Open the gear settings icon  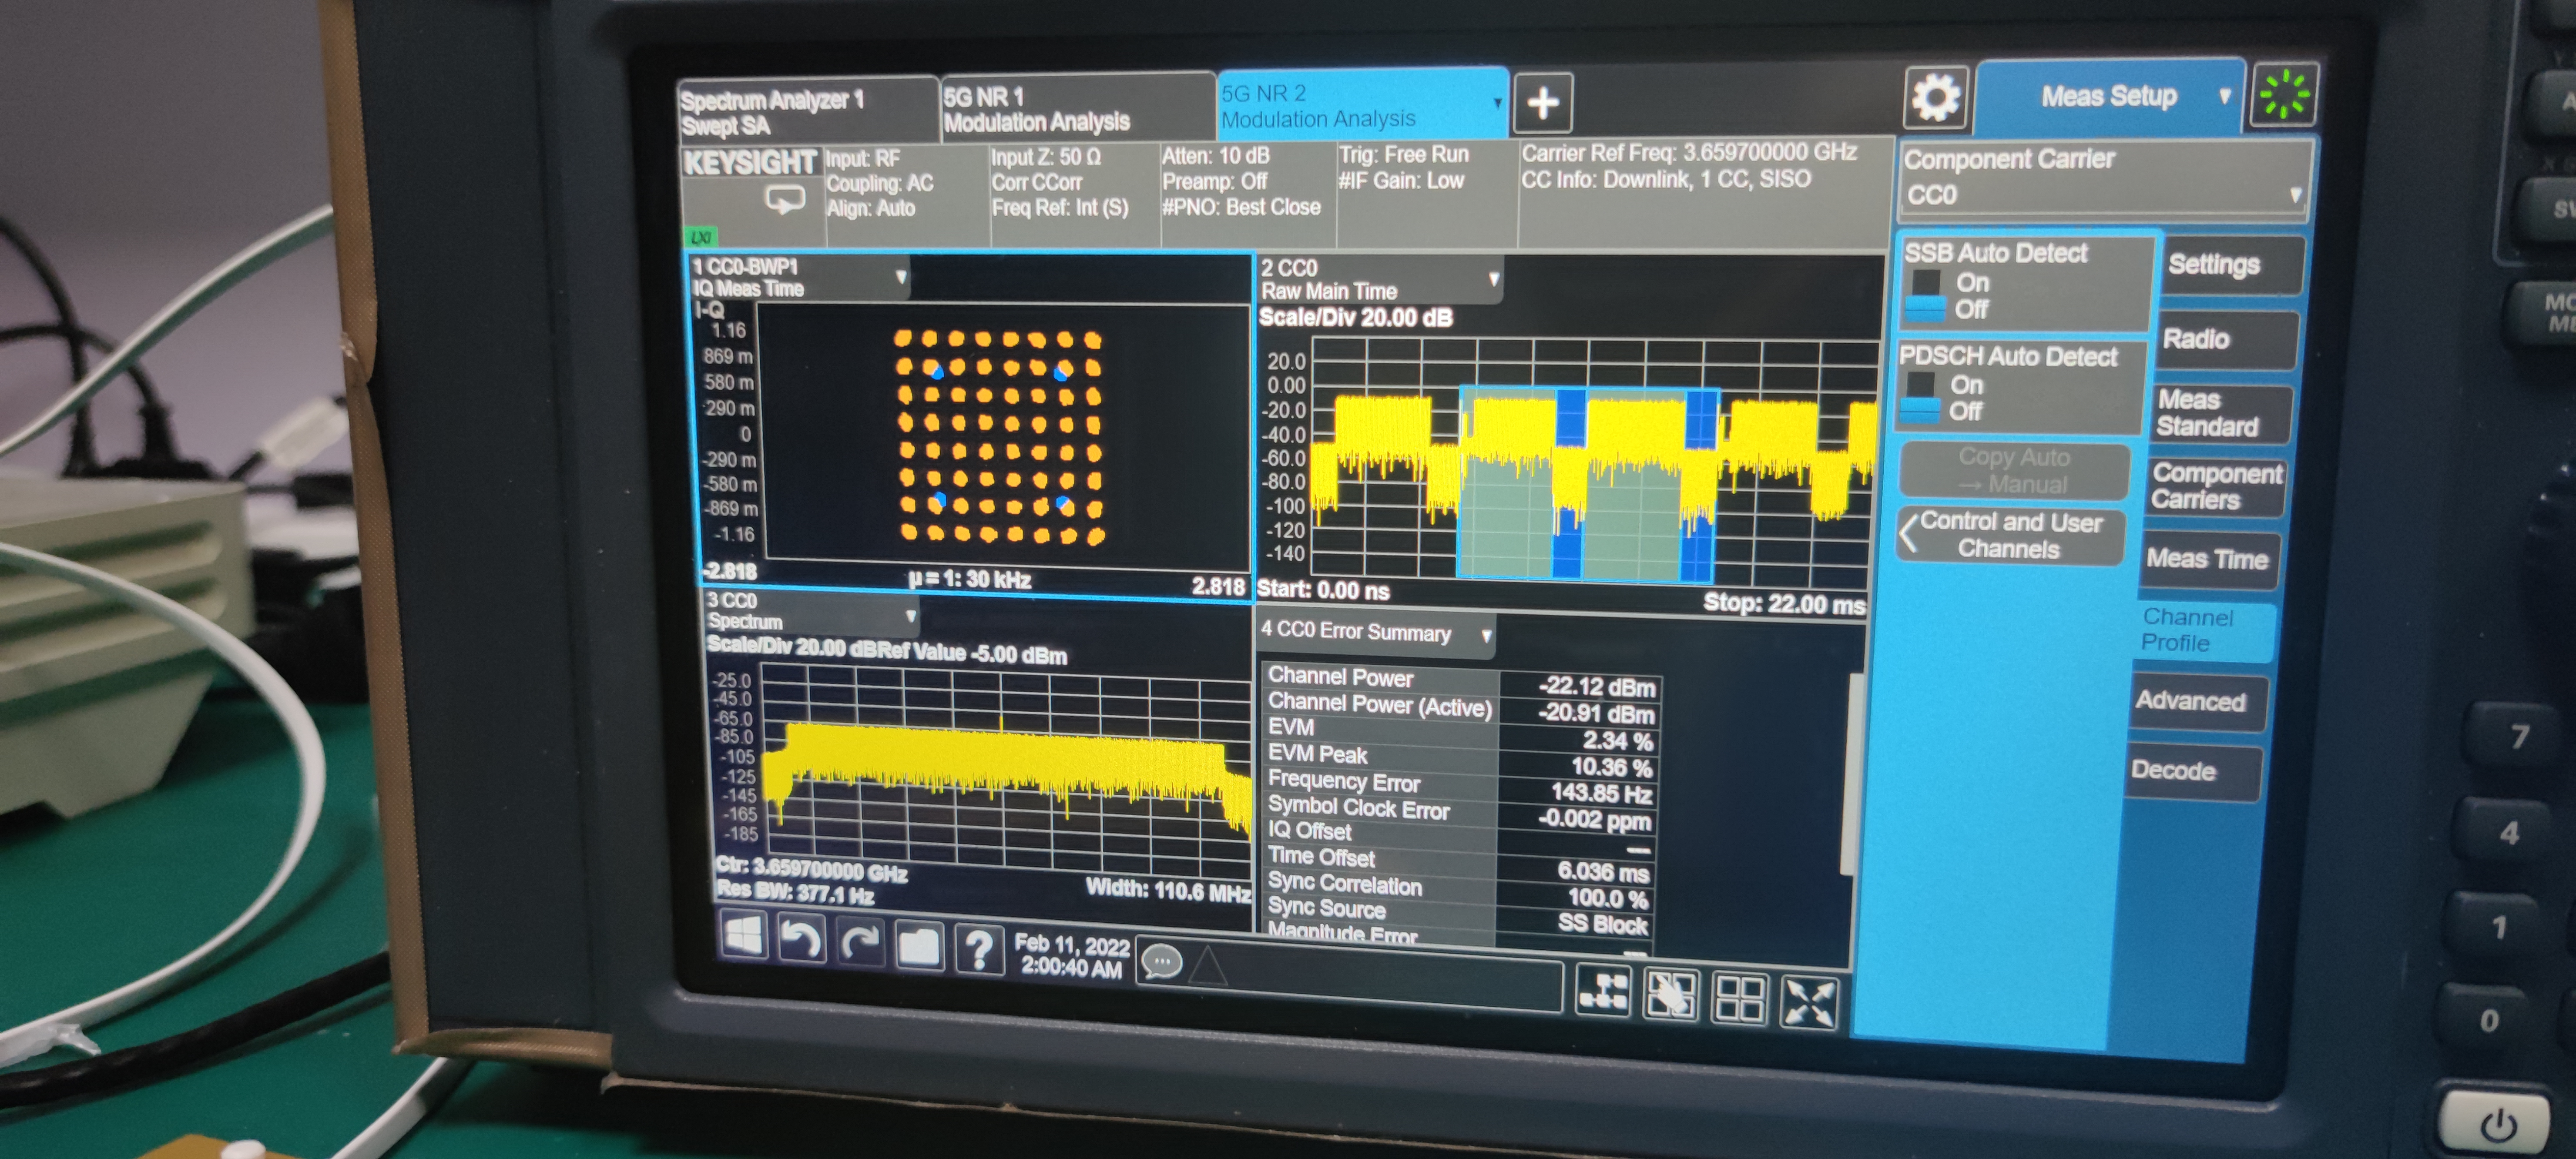[x=1935, y=98]
